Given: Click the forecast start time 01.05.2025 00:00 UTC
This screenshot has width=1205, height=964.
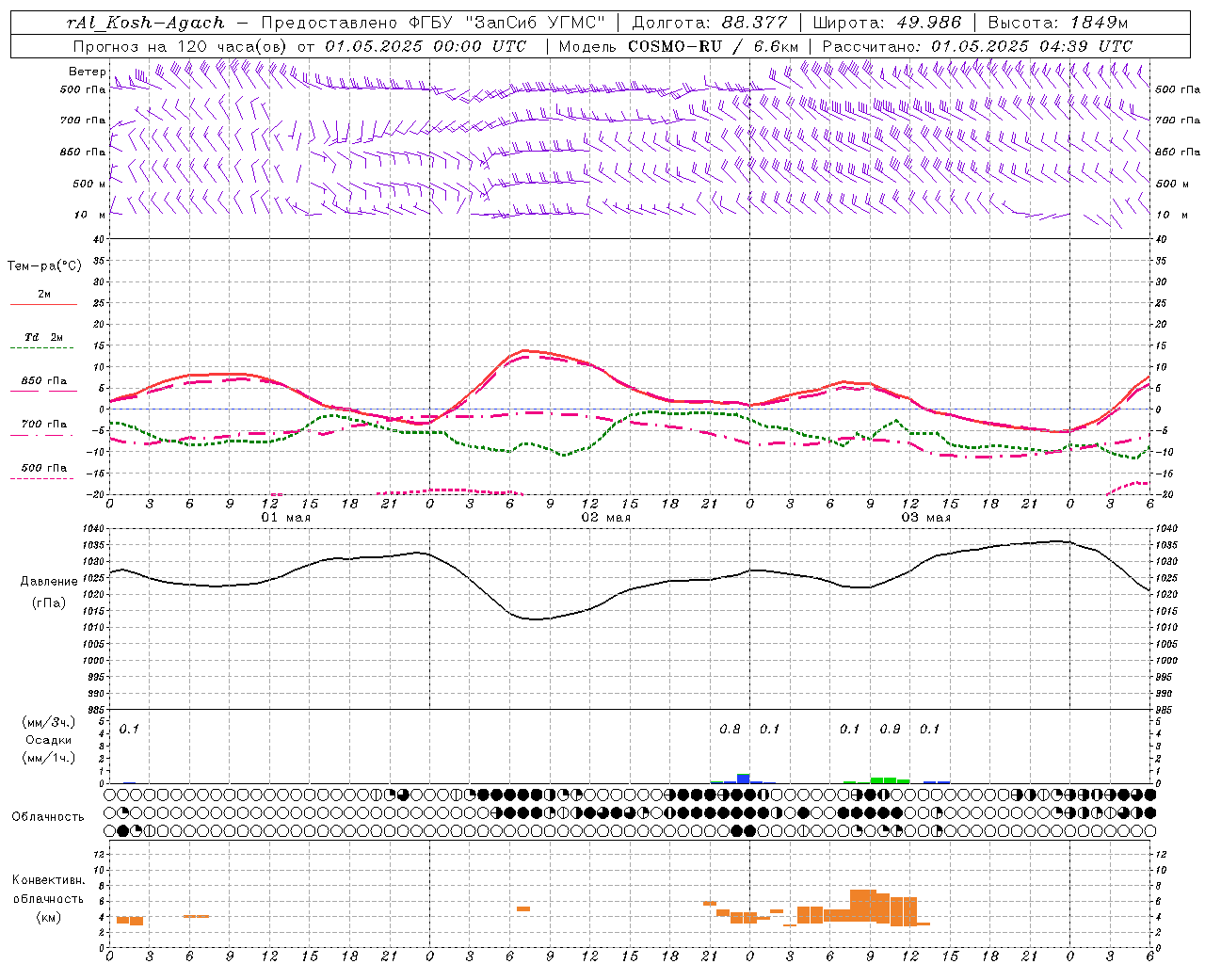Looking at the screenshot, I should tap(426, 46).
